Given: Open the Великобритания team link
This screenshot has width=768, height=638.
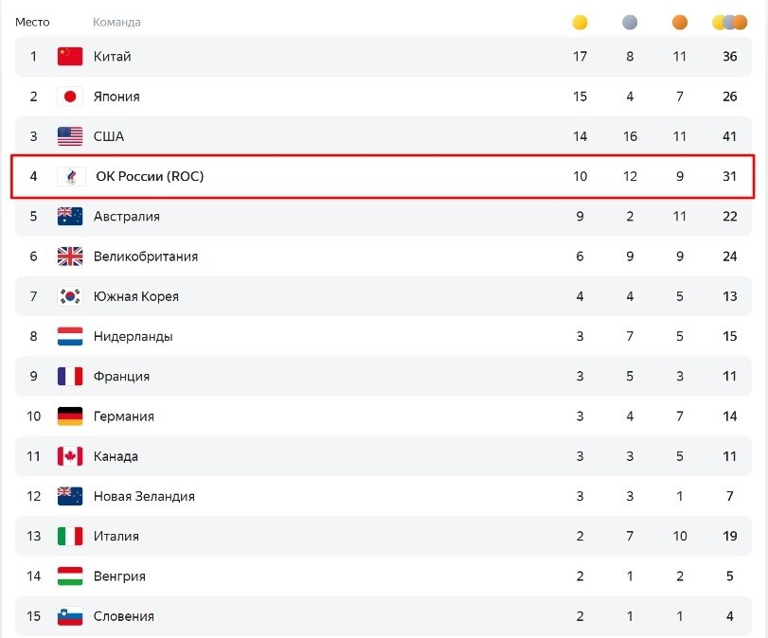Looking at the screenshot, I should pos(146,257).
